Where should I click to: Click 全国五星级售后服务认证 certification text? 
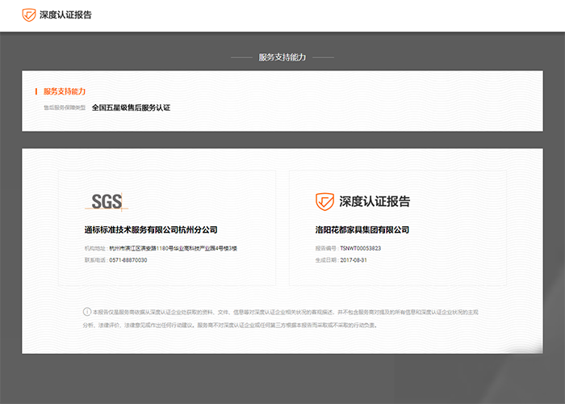point(131,107)
